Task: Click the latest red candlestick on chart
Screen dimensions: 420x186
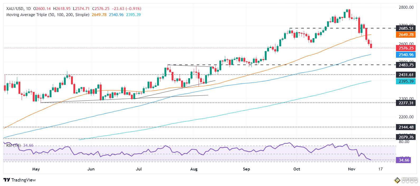Action: pos(371,46)
